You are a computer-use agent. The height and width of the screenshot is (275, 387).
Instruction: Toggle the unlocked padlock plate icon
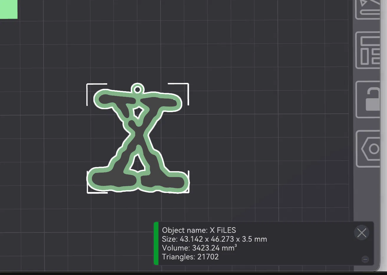click(368, 99)
